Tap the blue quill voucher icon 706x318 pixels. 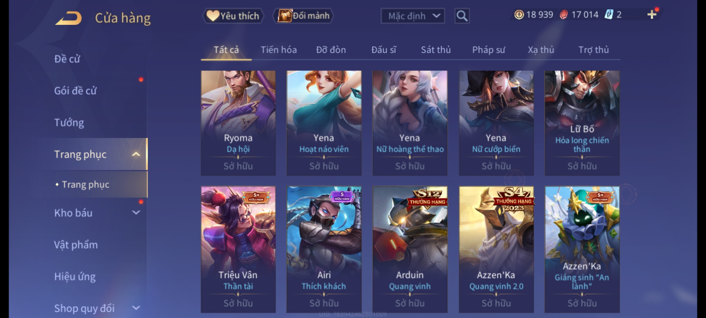click(609, 14)
